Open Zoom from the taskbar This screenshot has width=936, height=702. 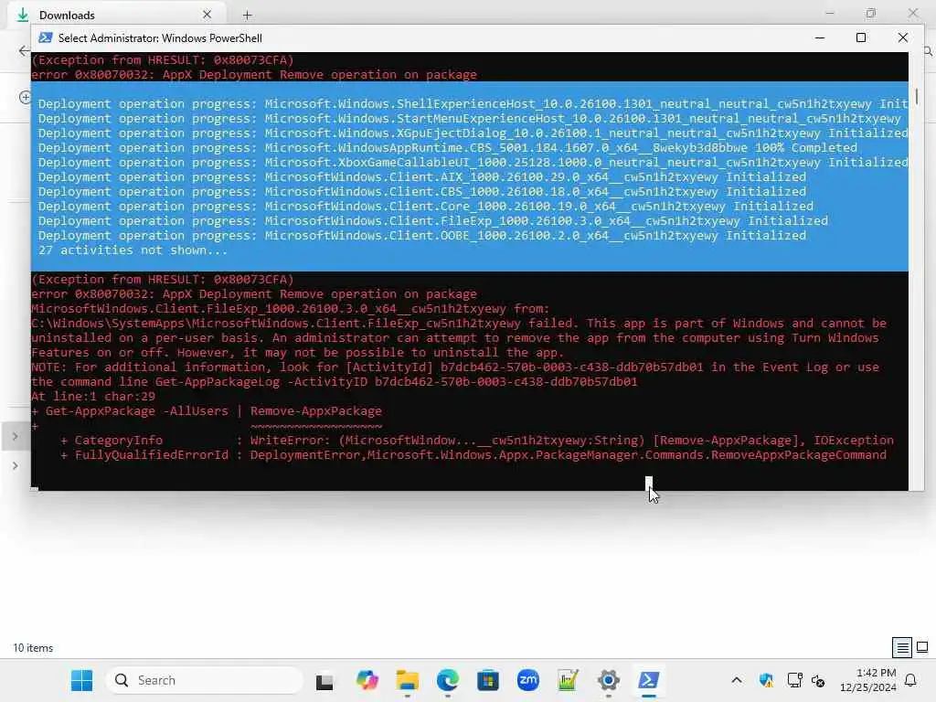coord(527,680)
